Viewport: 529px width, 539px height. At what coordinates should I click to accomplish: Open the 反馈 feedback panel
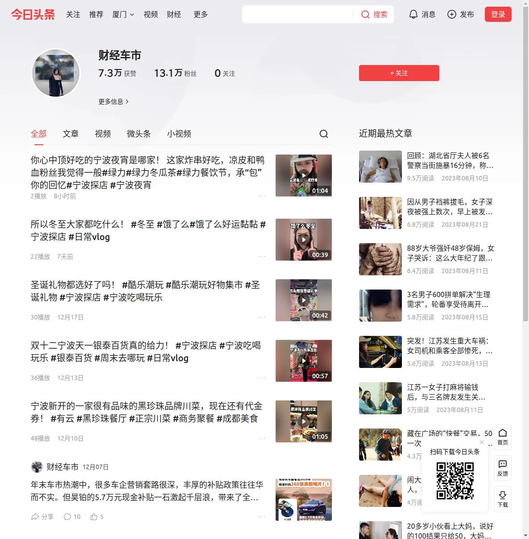503,468
